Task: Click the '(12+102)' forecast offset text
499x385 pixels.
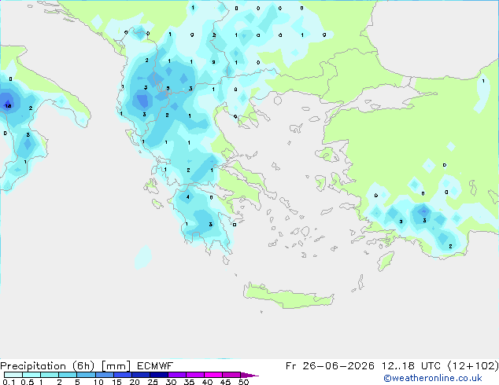Action: click(x=473, y=366)
